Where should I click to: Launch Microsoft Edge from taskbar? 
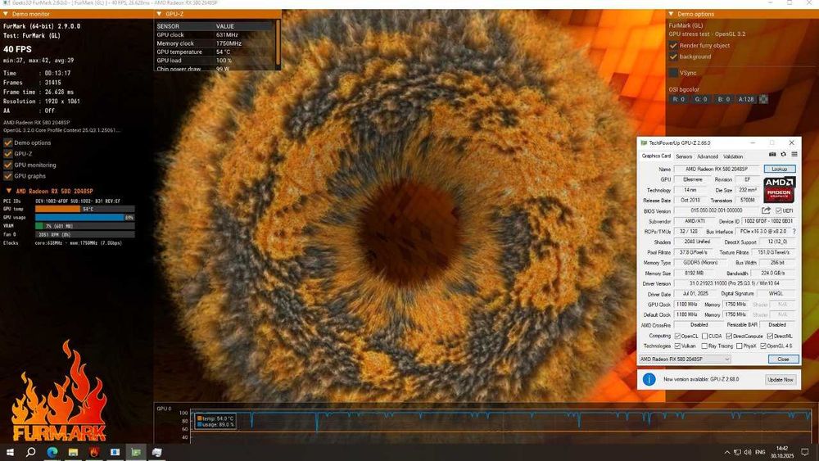point(52,452)
